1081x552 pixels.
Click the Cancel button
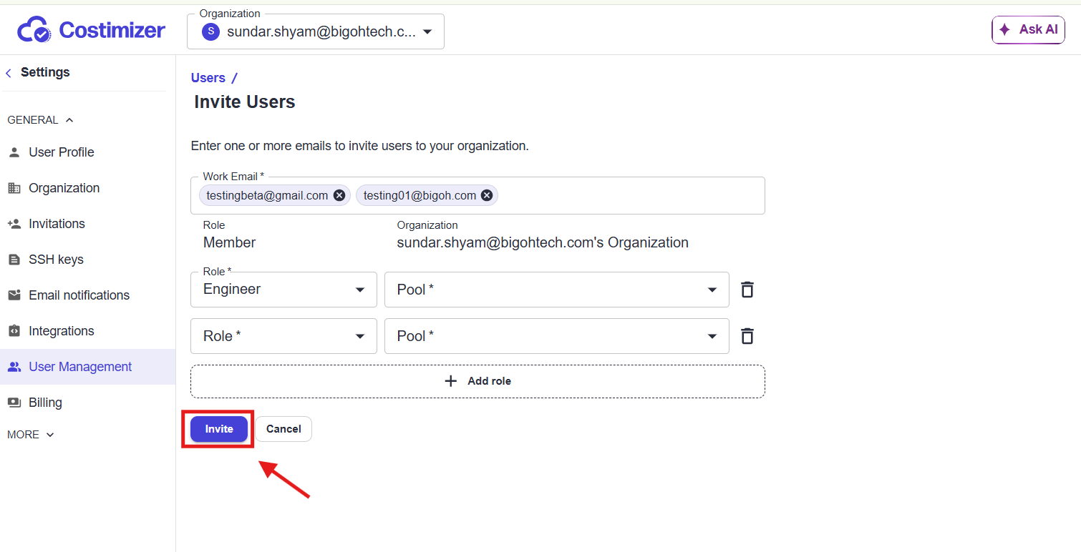[283, 429]
